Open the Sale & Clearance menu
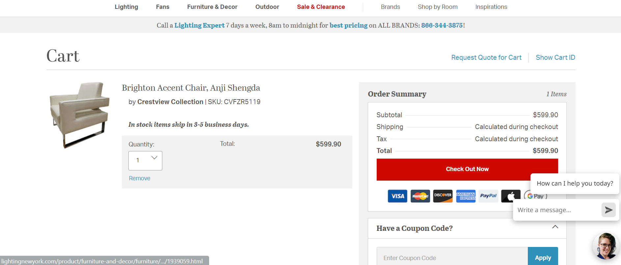 (321, 7)
